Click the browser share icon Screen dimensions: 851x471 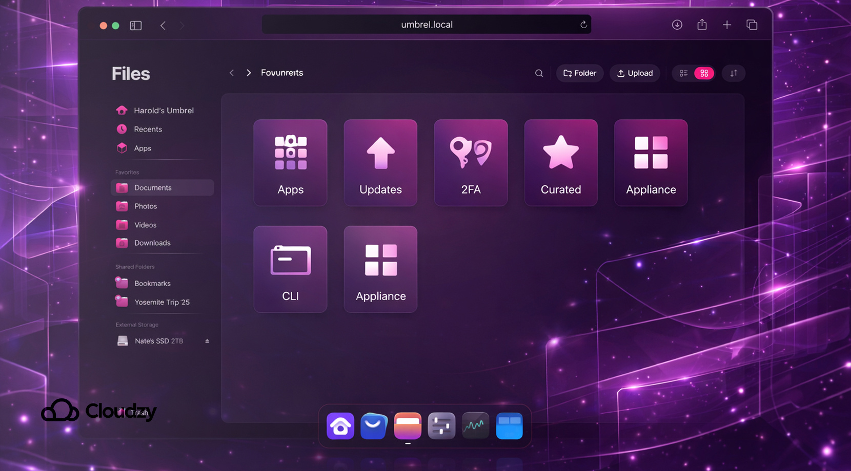pos(701,24)
